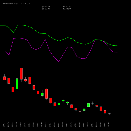Click the close value C: 60.30

[46, 7]
